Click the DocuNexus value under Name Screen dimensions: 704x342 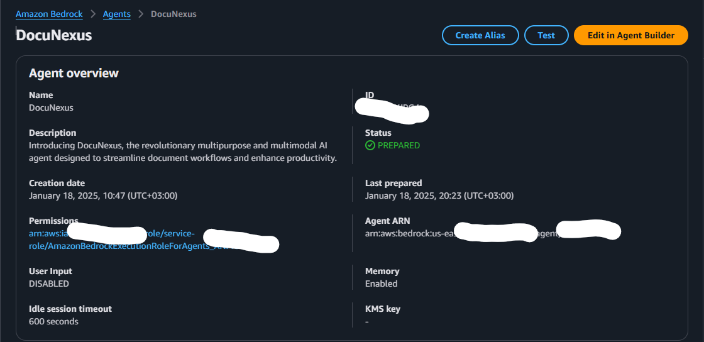tap(51, 108)
